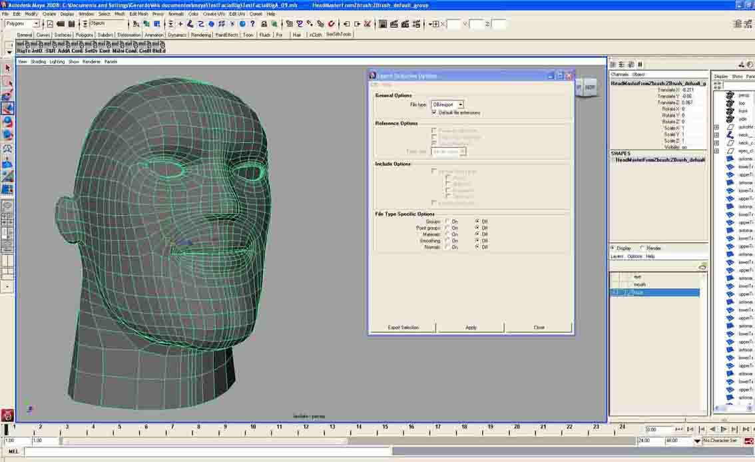Expand the neck node in the Outliner

716,135
